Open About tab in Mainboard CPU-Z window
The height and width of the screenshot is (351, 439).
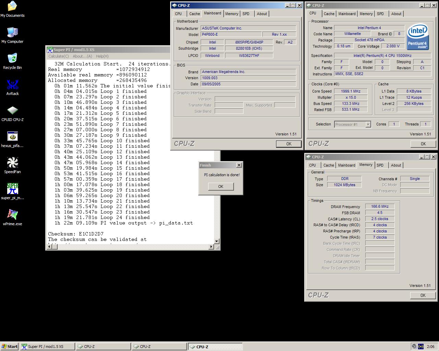262,14
